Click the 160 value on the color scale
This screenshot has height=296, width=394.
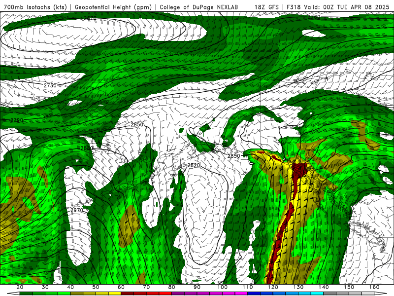click(374, 287)
